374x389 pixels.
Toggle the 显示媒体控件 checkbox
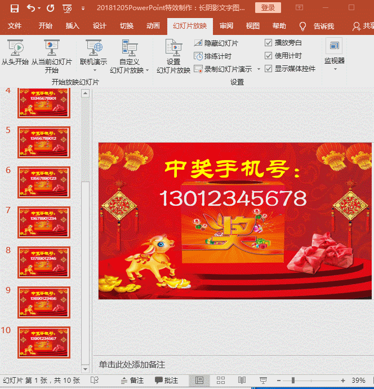pos(268,68)
